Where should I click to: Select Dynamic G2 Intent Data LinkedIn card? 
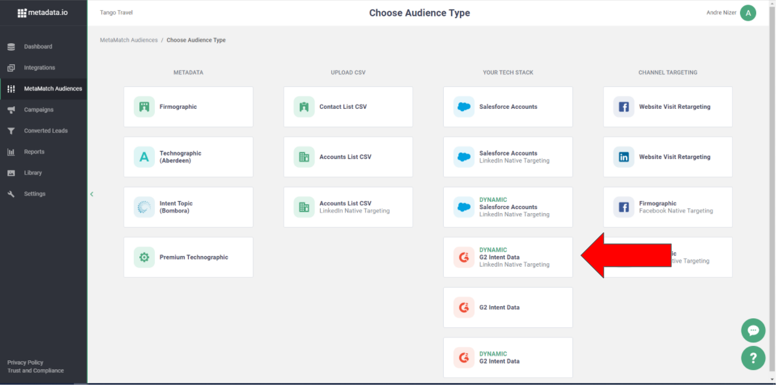click(x=508, y=257)
